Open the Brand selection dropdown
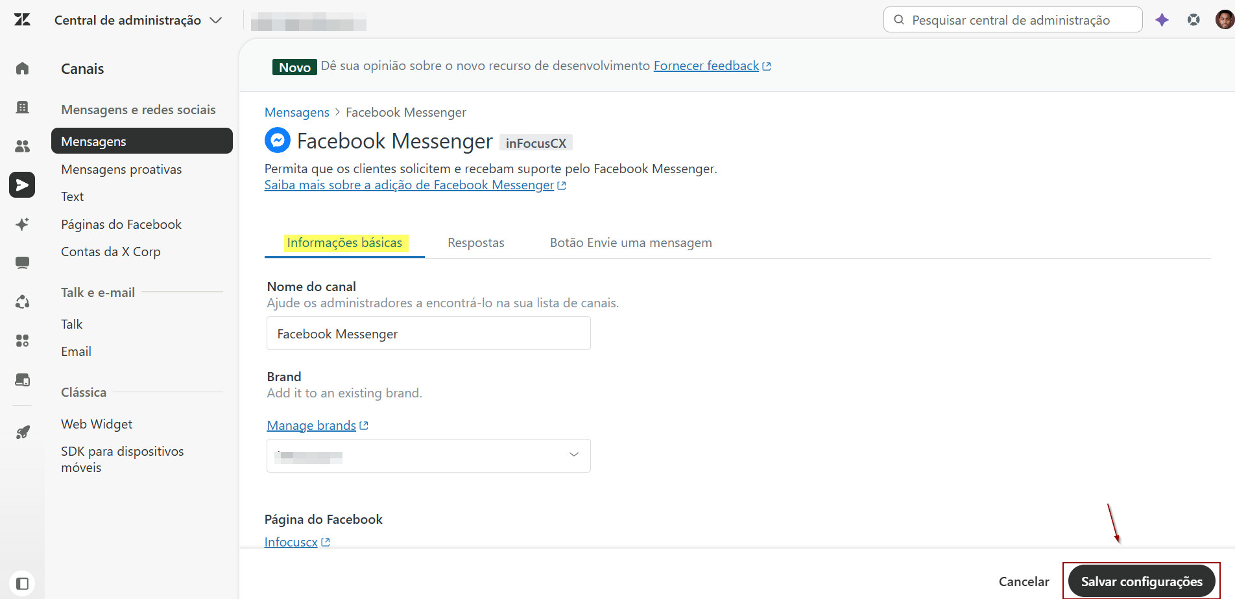 (x=429, y=456)
